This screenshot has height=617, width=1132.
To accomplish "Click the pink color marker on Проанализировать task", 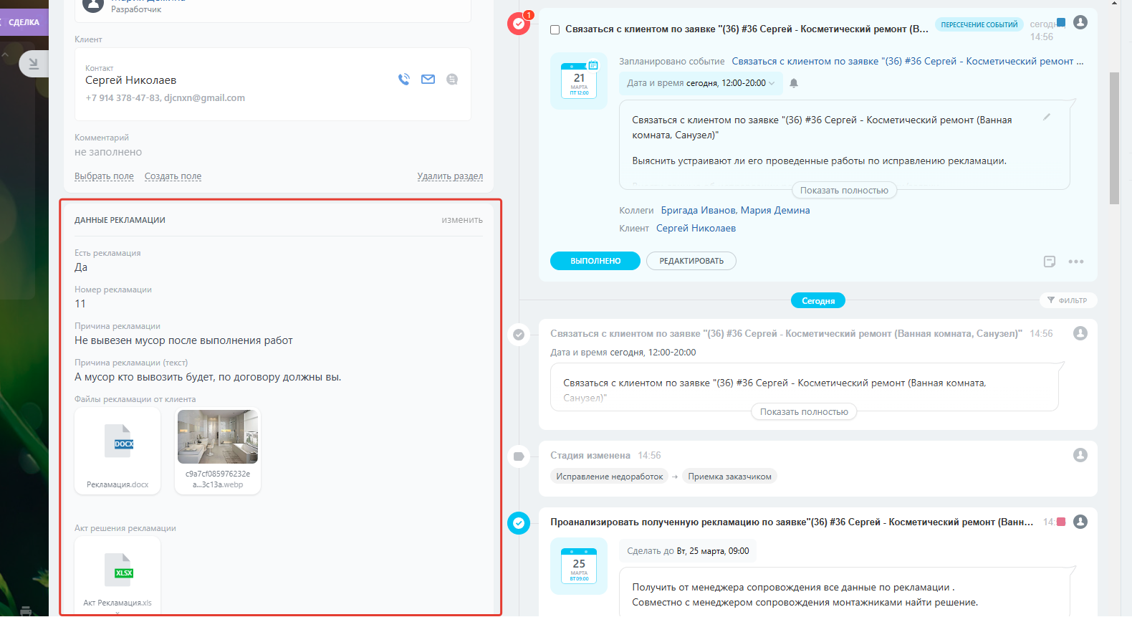I will tap(1061, 522).
